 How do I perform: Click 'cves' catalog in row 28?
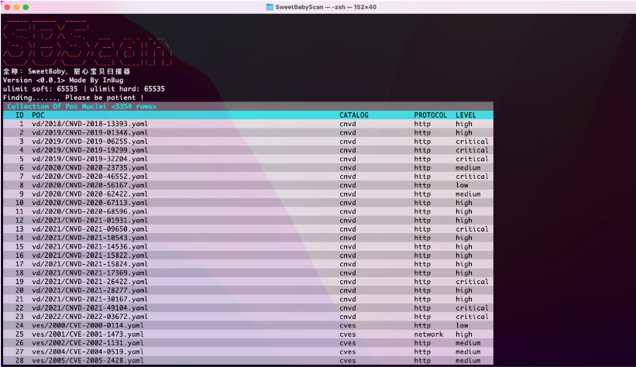348,360
